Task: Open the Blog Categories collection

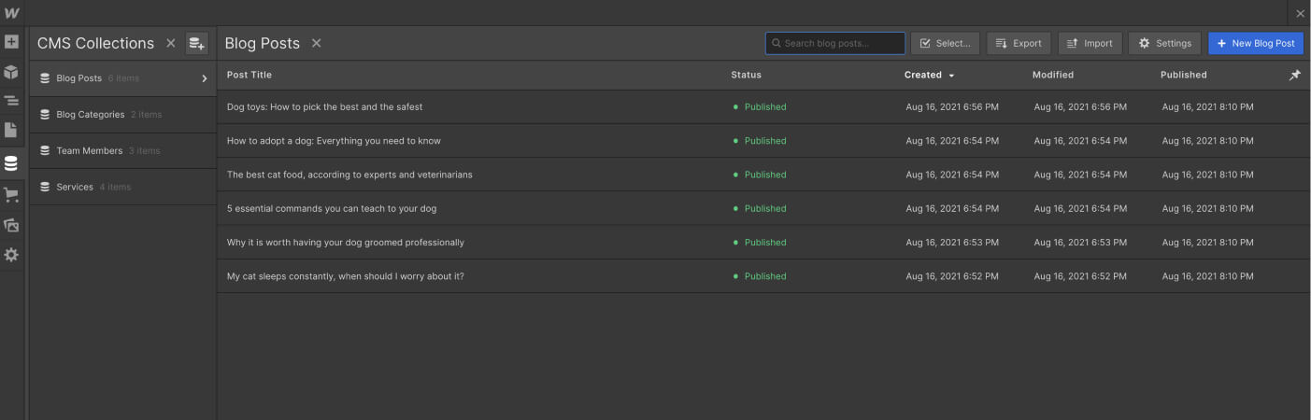Action: (123, 115)
